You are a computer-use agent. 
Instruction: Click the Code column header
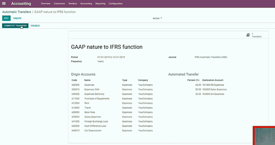click(74, 80)
